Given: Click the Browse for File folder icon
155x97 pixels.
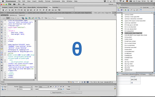Looking at the screenshot, I should coord(63,89).
